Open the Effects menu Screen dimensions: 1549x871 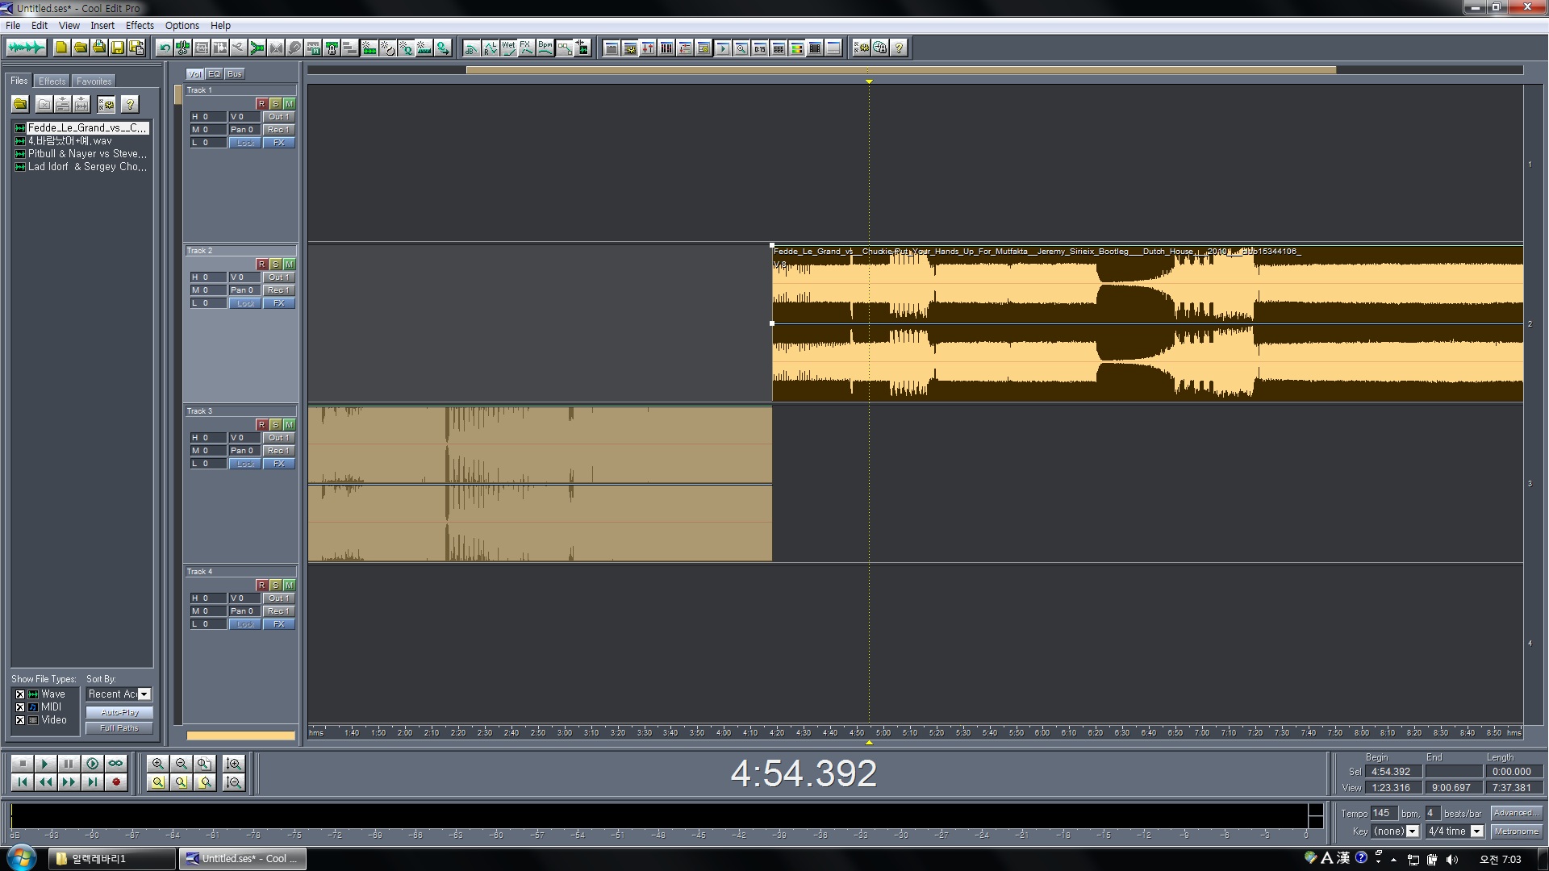pyautogui.click(x=140, y=25)
